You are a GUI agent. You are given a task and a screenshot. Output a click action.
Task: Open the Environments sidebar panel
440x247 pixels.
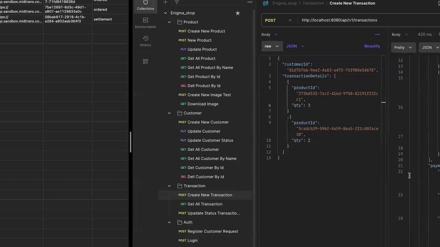point(145,23)
